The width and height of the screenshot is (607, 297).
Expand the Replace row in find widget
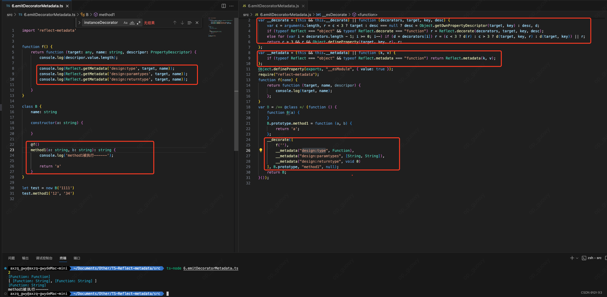pyautogui.click(x=79, y=23)
